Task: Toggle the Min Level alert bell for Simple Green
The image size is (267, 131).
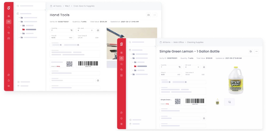Action: tap(204, 67)
